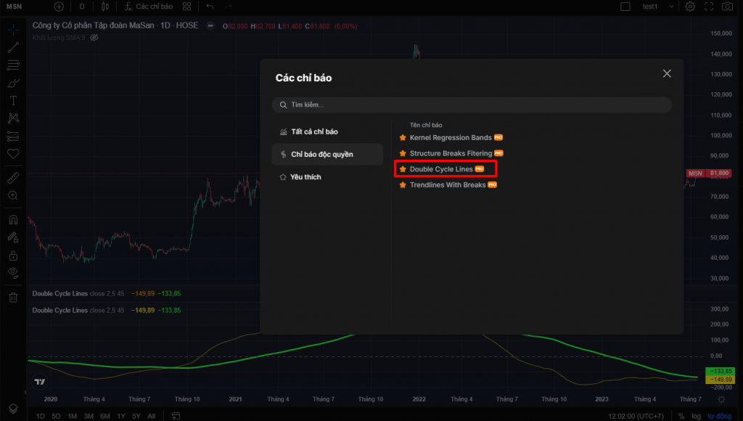Select the brush drawing tool
The height and width of the screenshot is (421, 743).
pos(12,82)
